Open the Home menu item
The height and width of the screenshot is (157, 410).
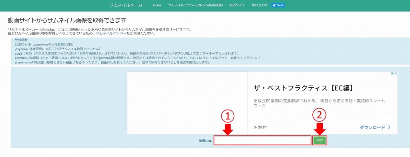coord(157,5)
